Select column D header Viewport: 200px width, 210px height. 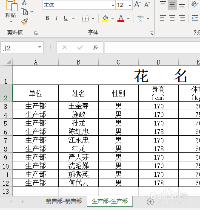[x=158, y=62]
